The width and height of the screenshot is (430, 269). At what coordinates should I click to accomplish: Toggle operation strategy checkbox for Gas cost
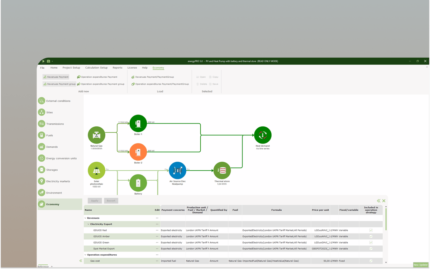(371, 261)
